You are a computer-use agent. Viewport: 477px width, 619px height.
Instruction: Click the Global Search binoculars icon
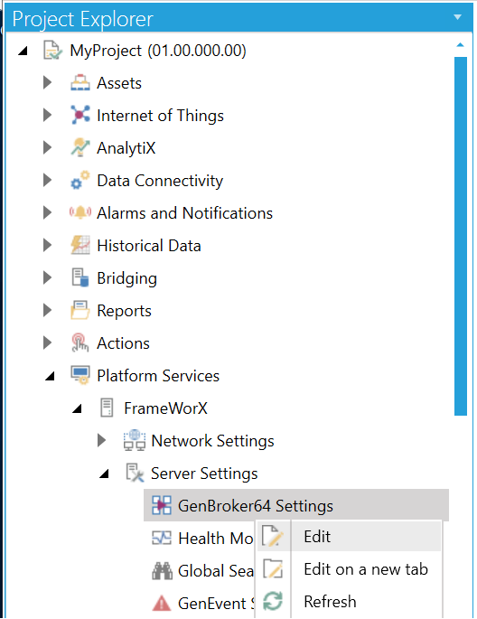coord(162,571)
